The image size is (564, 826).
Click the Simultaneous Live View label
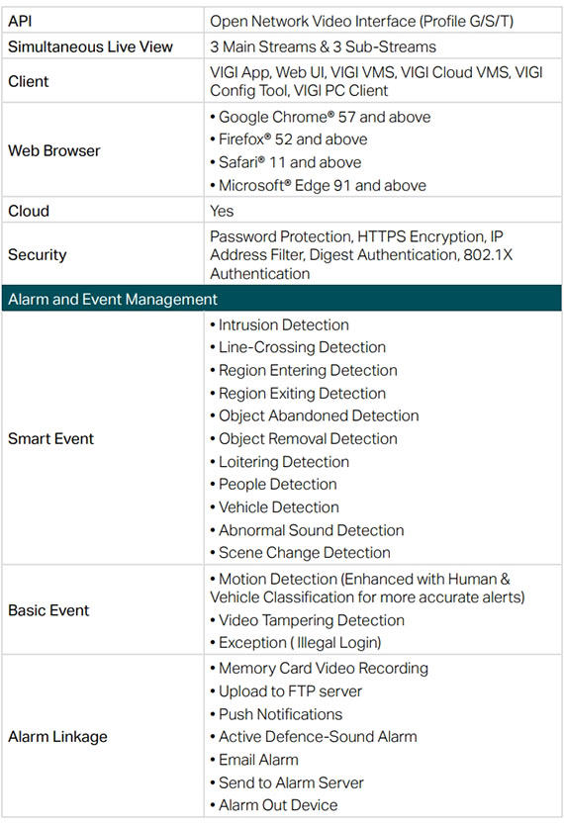pyautogui.click(x=90, y=46)
